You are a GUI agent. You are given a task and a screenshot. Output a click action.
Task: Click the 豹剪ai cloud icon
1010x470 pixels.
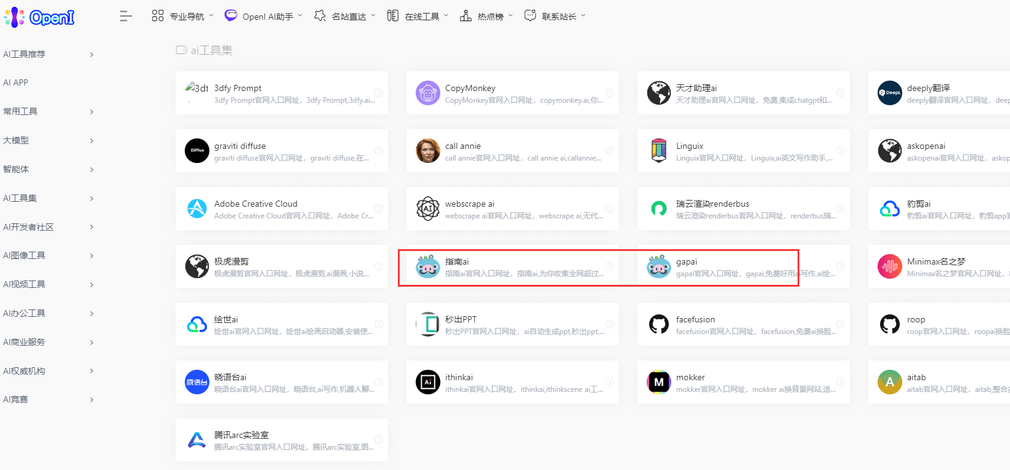click(x=890, y=209)
